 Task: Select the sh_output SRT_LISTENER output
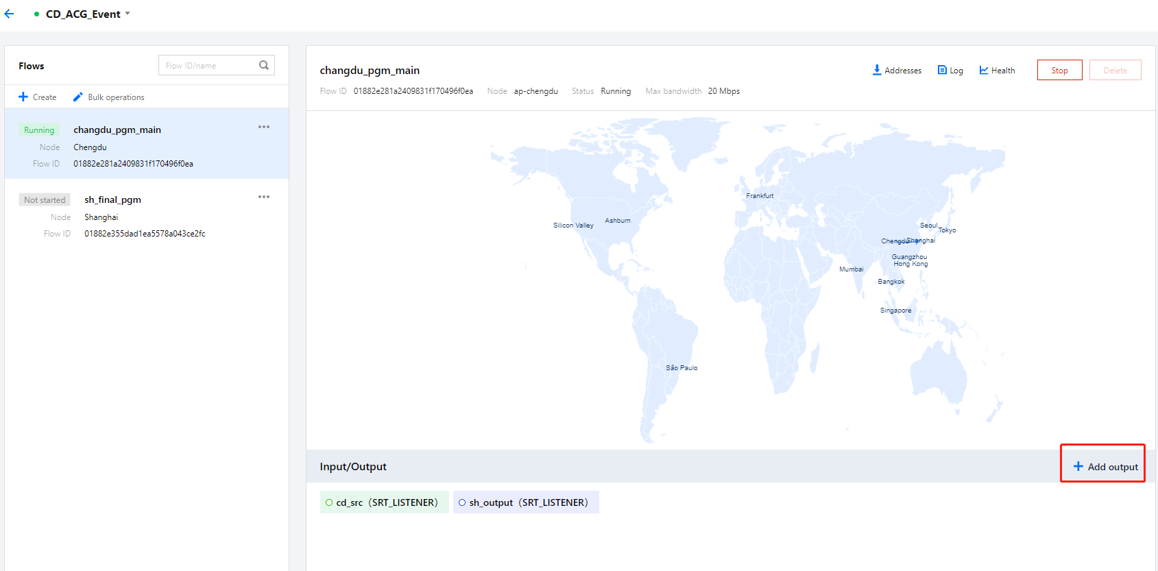526,502
